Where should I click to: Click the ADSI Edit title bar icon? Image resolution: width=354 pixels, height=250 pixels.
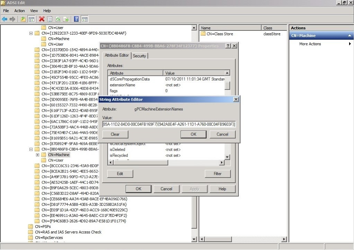coord(3,3)
